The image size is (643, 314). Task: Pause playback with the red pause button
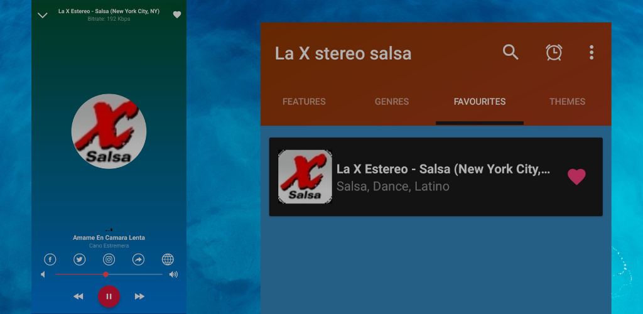[x=109, y=296]
